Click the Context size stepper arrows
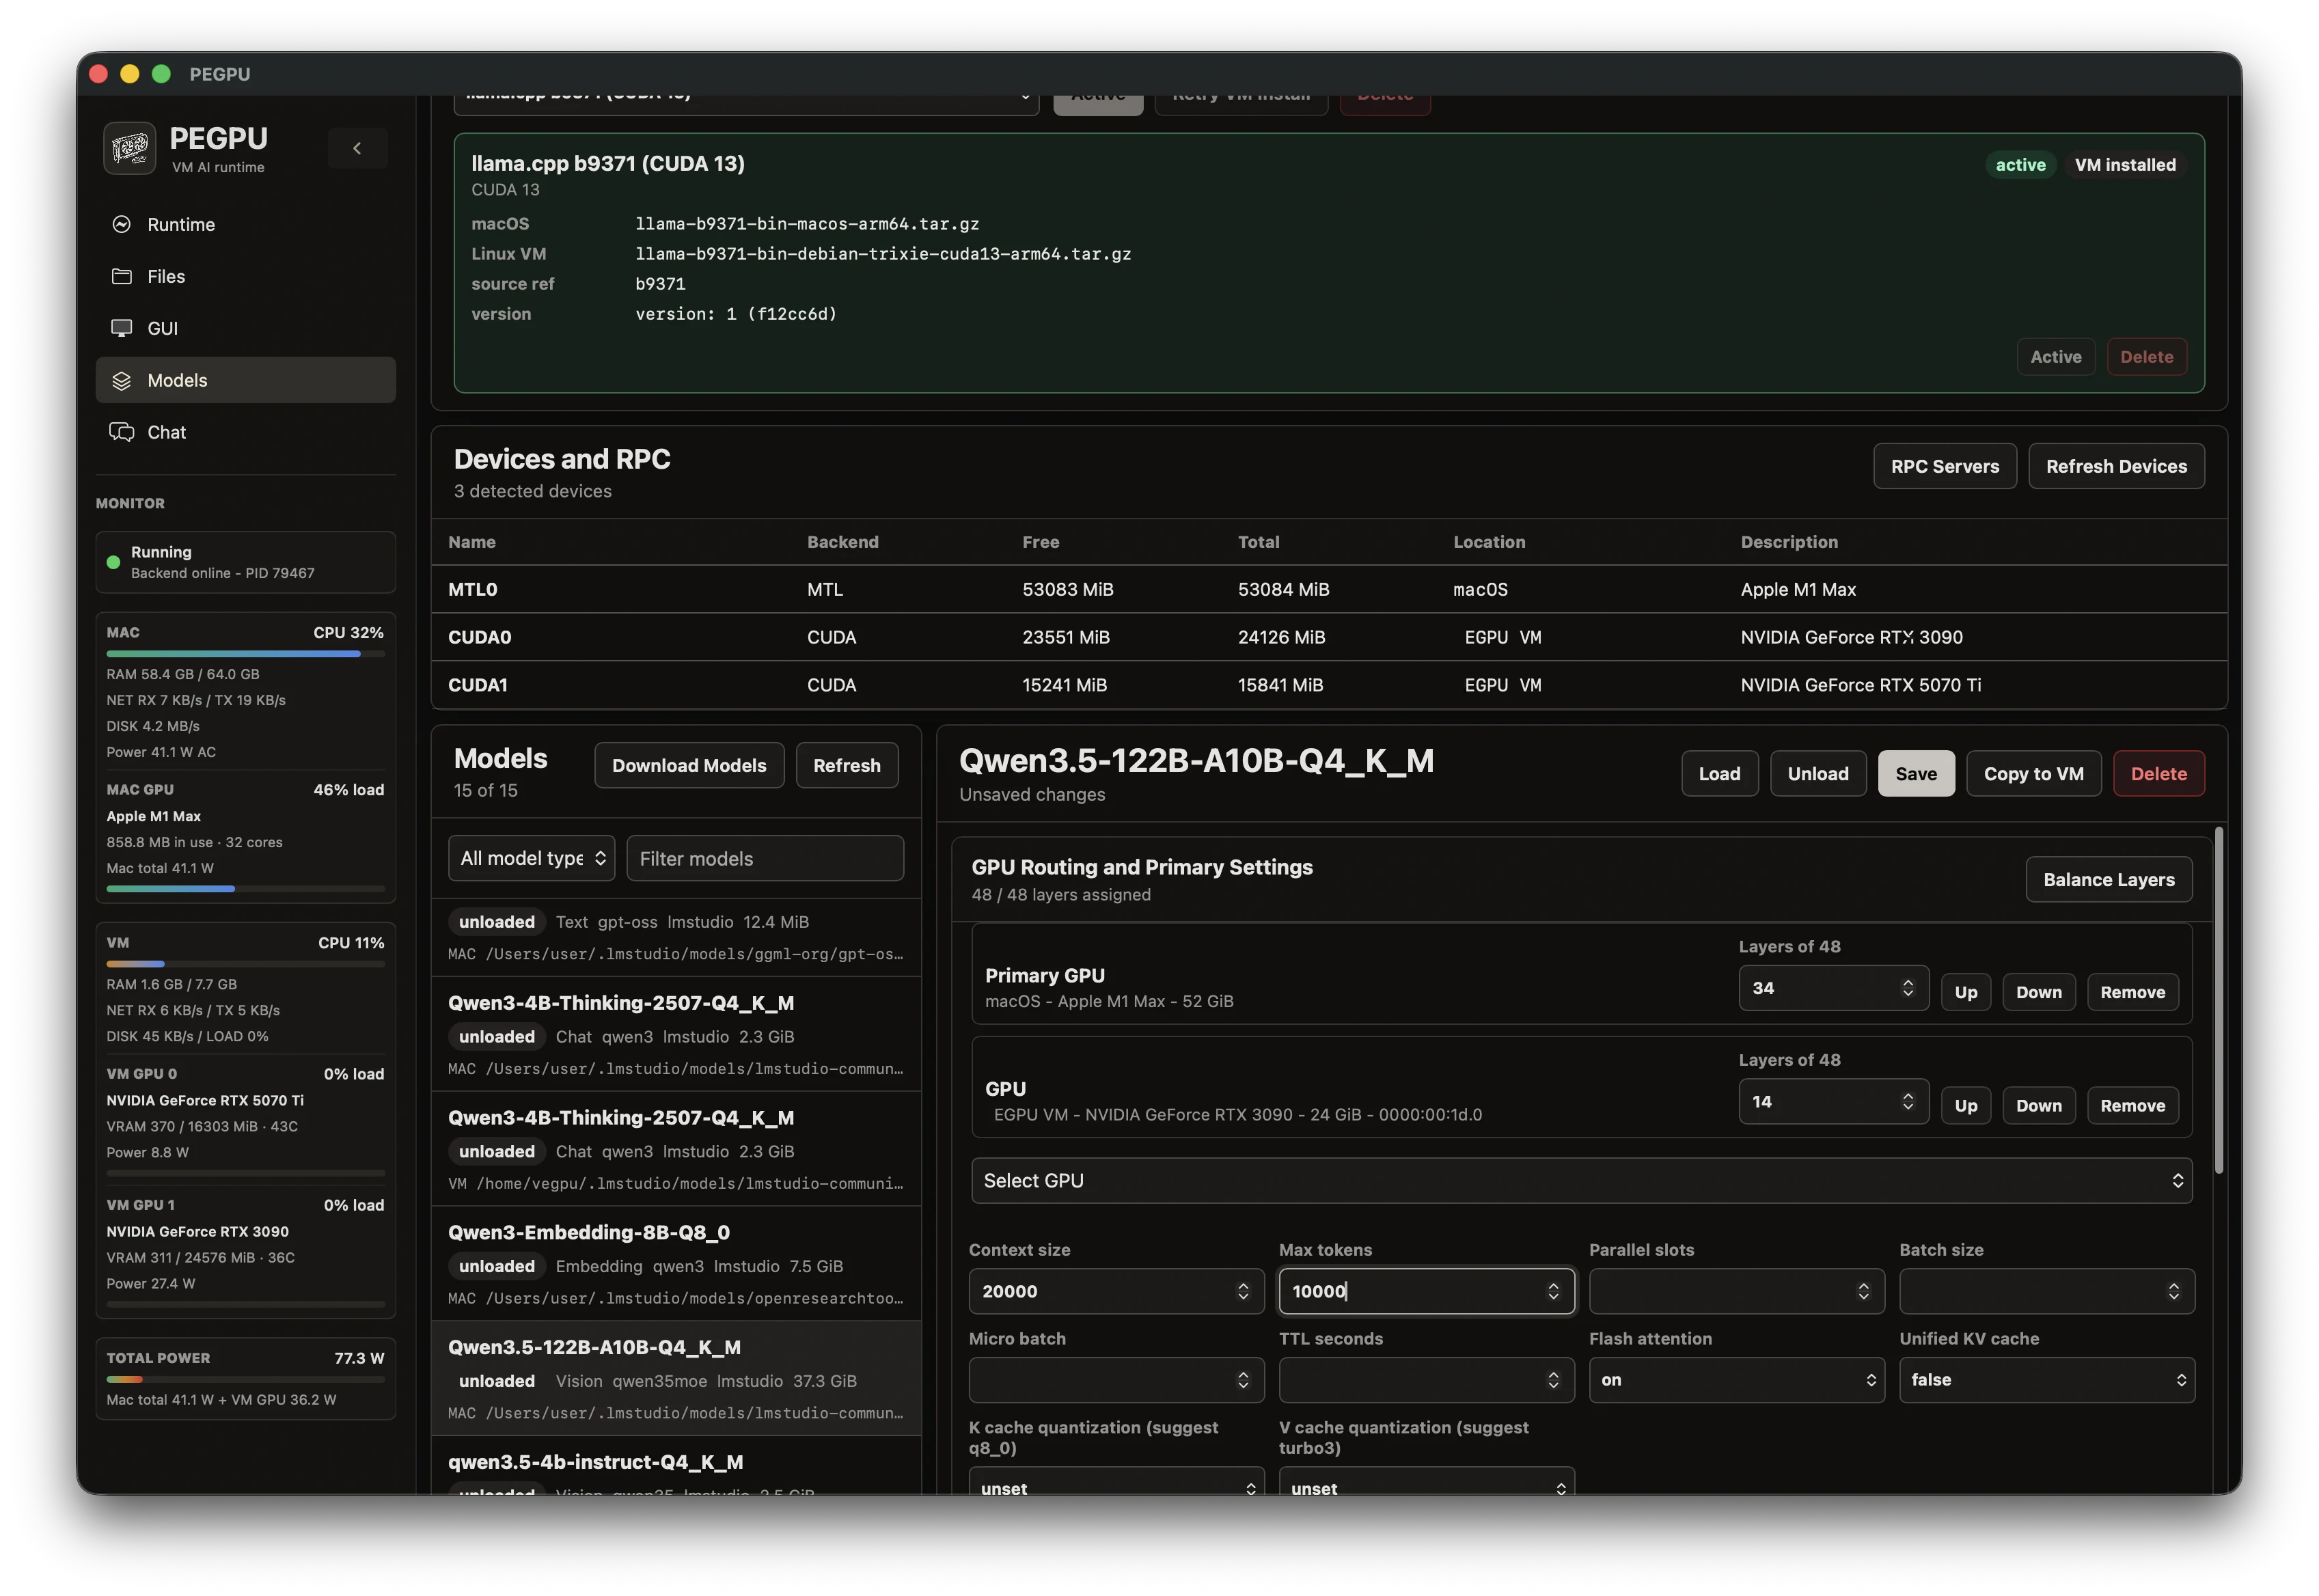Image resolution: width=2319 pixels, height=1596 pixels. tap(1242, 1291)
